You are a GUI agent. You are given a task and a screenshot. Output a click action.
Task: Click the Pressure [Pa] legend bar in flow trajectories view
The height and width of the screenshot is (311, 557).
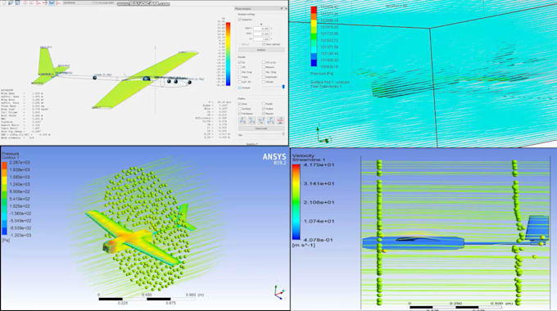(314, 36)
